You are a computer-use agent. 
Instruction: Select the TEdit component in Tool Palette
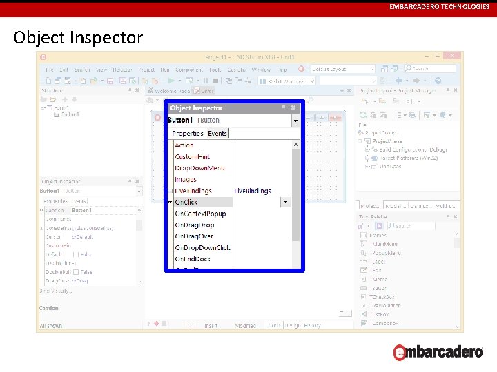tap(371, 271)
